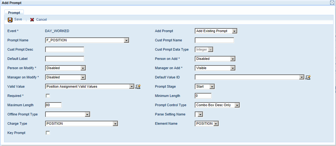Expand the Prompt Name dropdown
This screenshot has height=146, width=336.
[x=126, y=40]
